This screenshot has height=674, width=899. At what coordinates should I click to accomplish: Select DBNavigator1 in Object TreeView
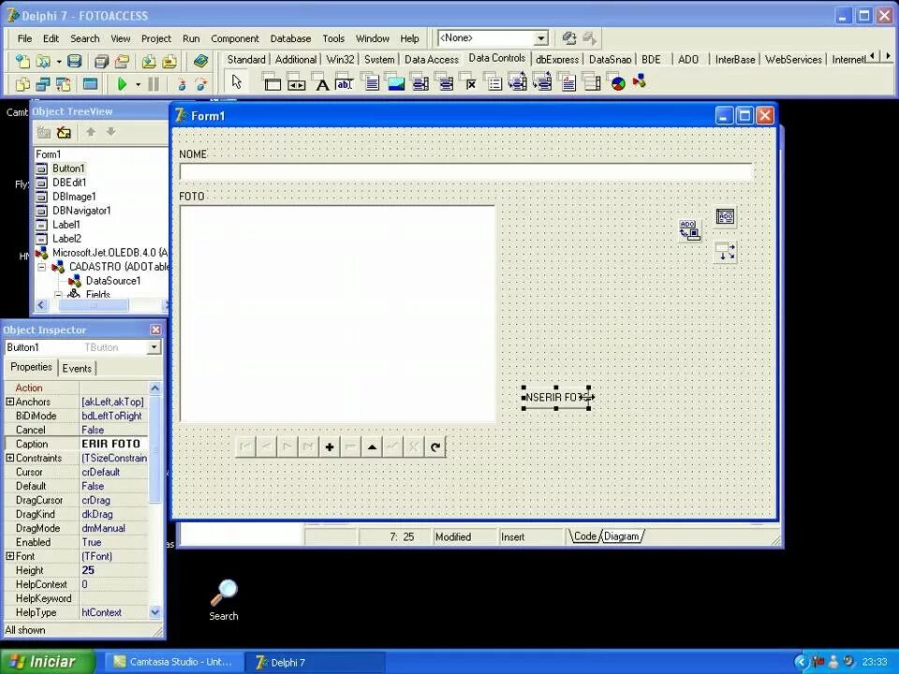point(81,211)
